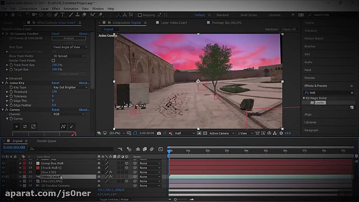
Task: Pick the Type tool
Action: click(63, 15)
